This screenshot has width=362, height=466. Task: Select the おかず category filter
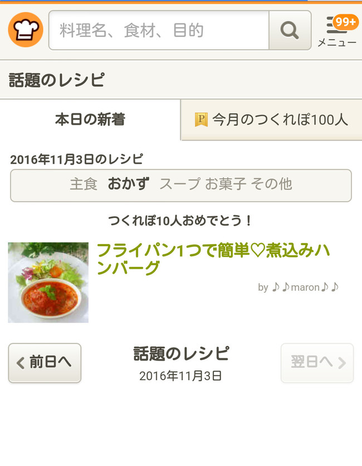click(x=128, y=183)
